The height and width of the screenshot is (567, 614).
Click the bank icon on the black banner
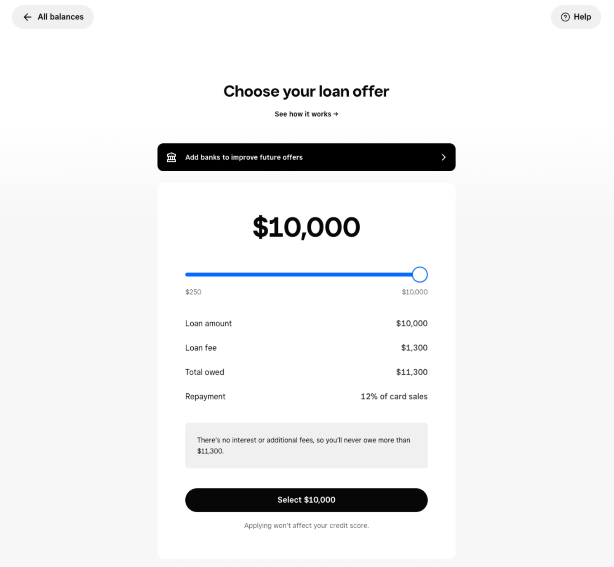171,157
